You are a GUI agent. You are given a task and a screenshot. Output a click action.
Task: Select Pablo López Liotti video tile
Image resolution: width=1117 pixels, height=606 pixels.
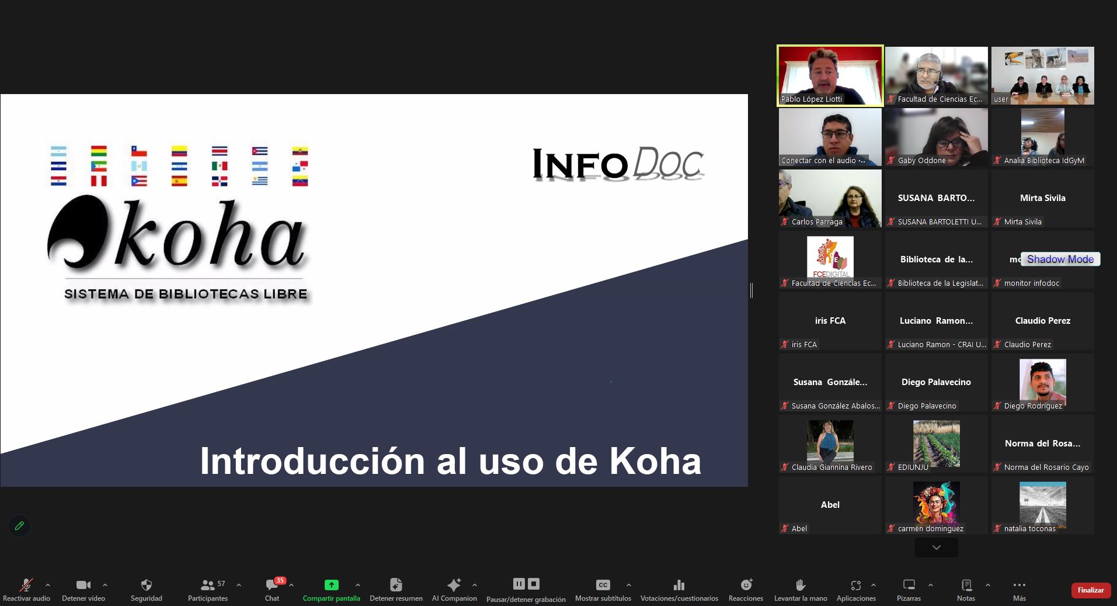click(830, 76)
